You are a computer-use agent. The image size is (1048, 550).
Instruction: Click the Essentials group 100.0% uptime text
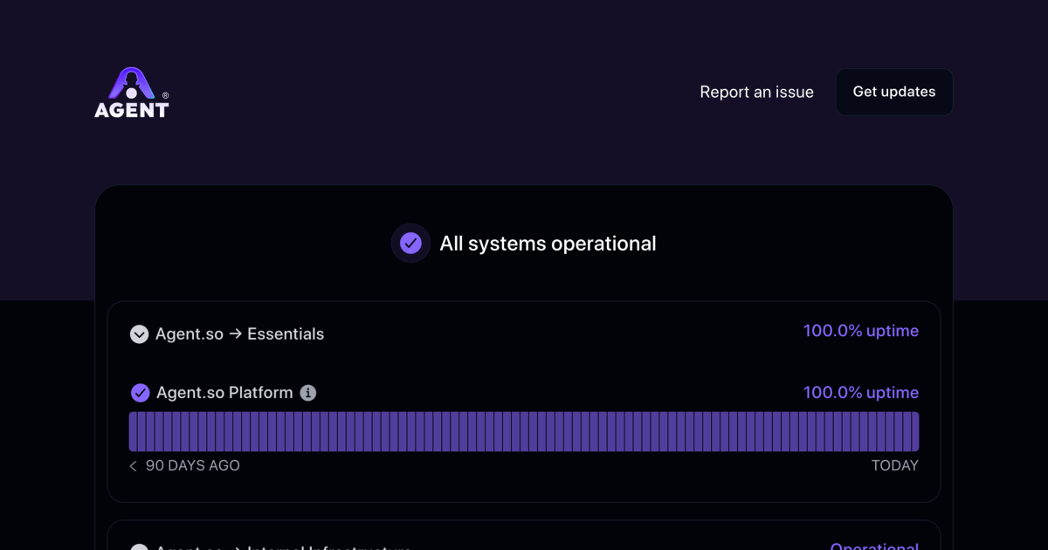pos(860,331)
